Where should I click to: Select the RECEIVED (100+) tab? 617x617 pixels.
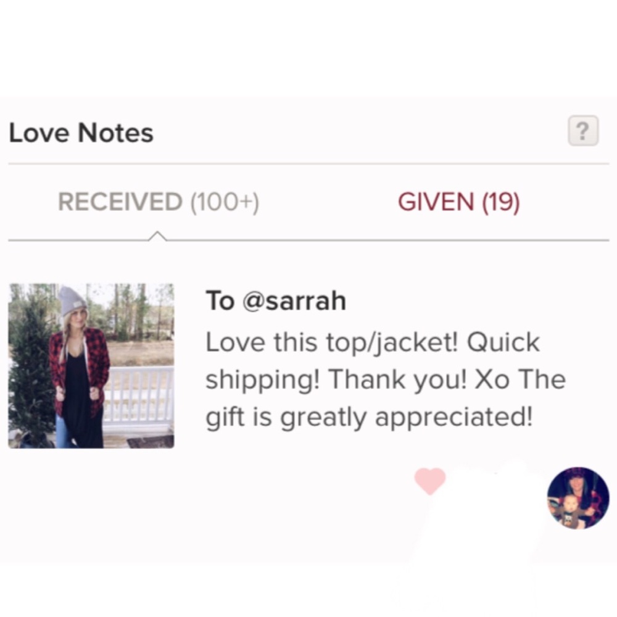[x=159, y=202]
